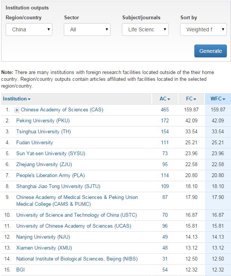Open the Sort by dropdown
The width and height of the screenshot is (231, 276).
(203, 29)
